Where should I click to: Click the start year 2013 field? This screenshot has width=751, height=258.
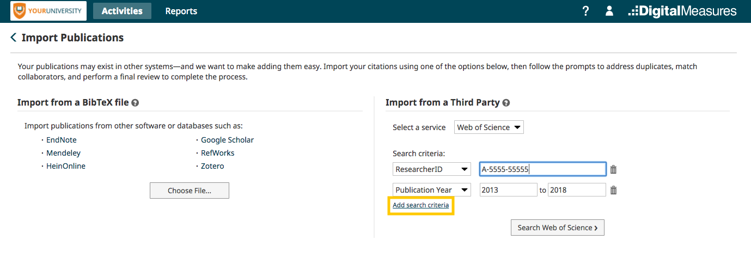point(509,190)
